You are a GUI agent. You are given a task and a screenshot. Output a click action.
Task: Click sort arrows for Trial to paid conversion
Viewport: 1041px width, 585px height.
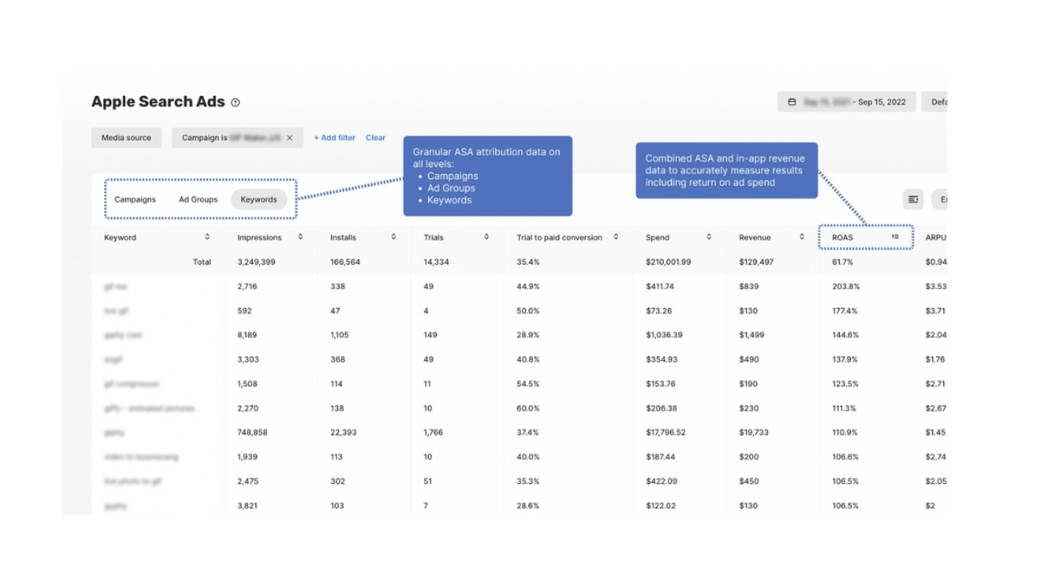tap(616, 237)
